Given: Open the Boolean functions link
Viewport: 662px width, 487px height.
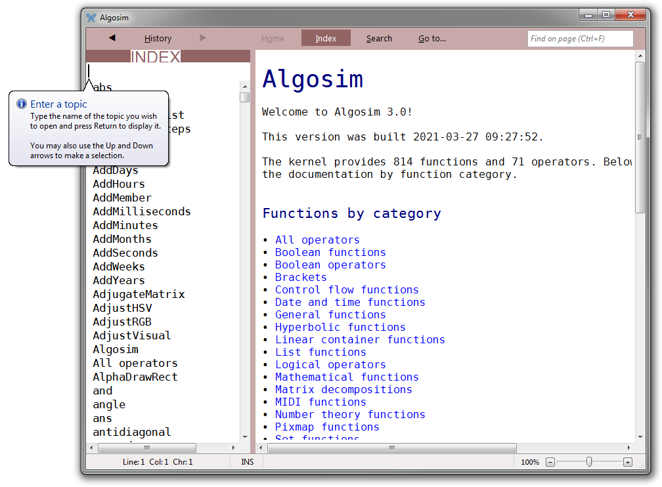Looking at the screenshot, I should click(330, 252).
